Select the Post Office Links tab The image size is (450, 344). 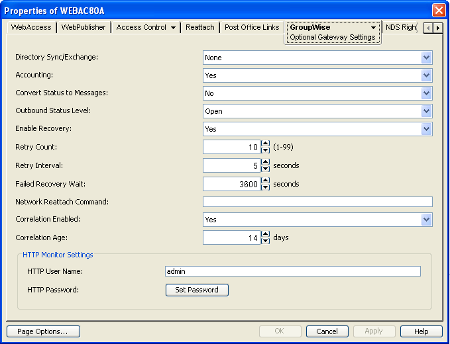[252, 28]
